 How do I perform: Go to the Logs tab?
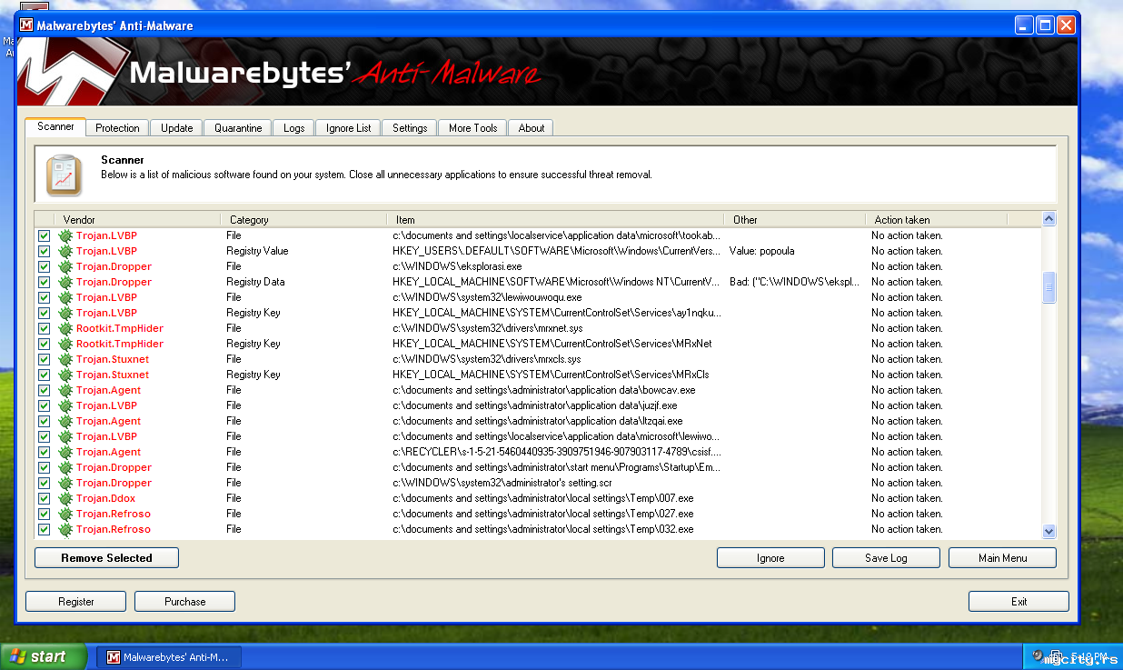(293, 128)
